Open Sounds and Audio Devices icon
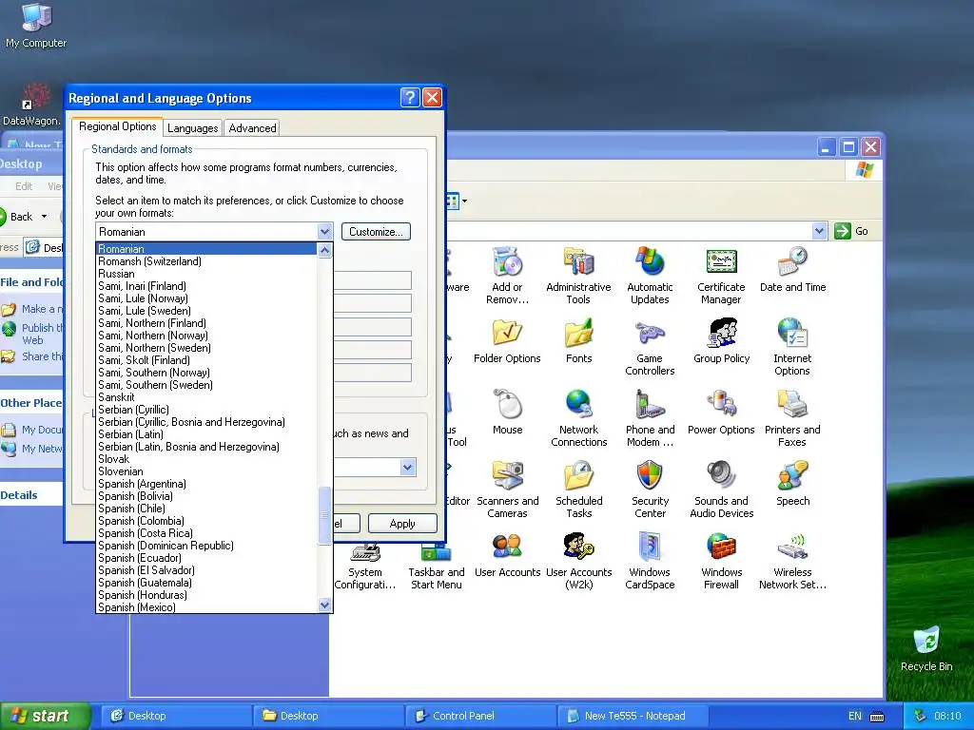 point(721,490)
